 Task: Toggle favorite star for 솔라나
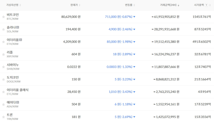pyautogui.click(x=3, y=29)
